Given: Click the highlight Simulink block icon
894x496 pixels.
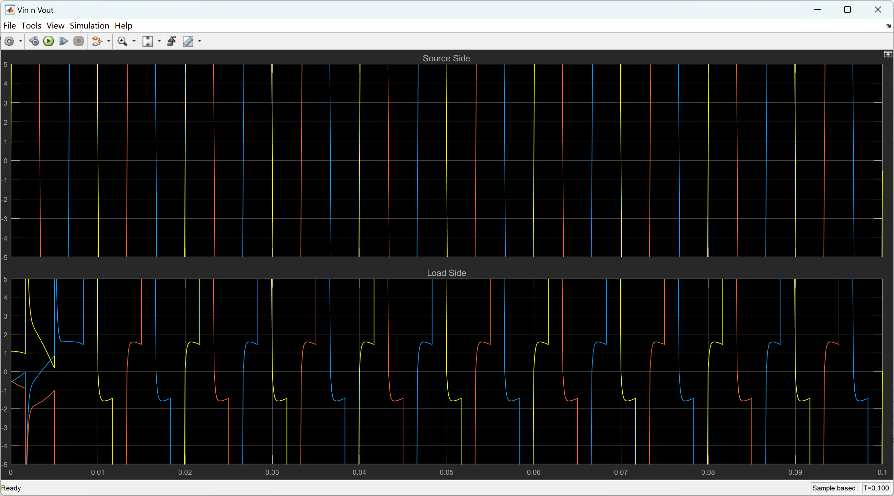Looking at the screenshot, I should pos(97,41).
